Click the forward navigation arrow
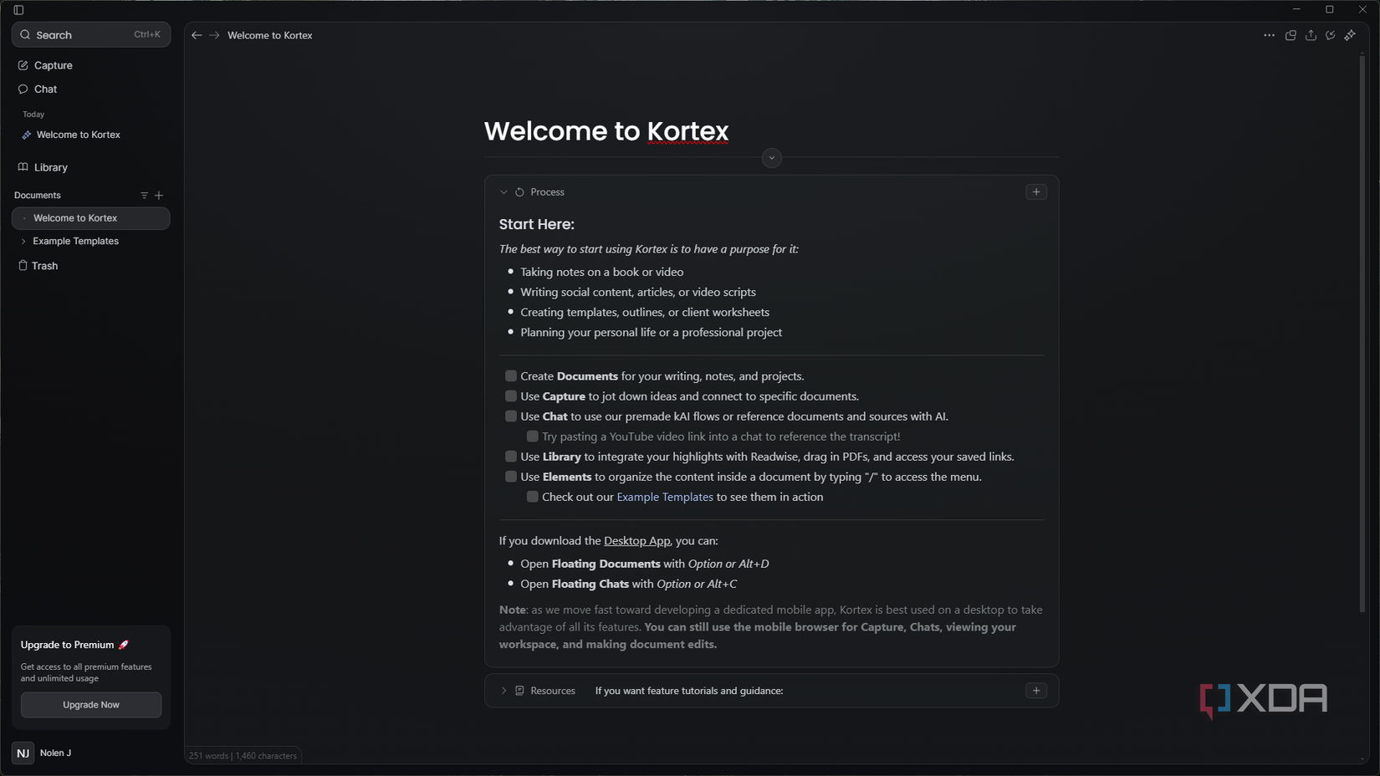Image resolution: width=1380 pixels, height=776 pixels. pyautogui.click(x=215, y=35)
